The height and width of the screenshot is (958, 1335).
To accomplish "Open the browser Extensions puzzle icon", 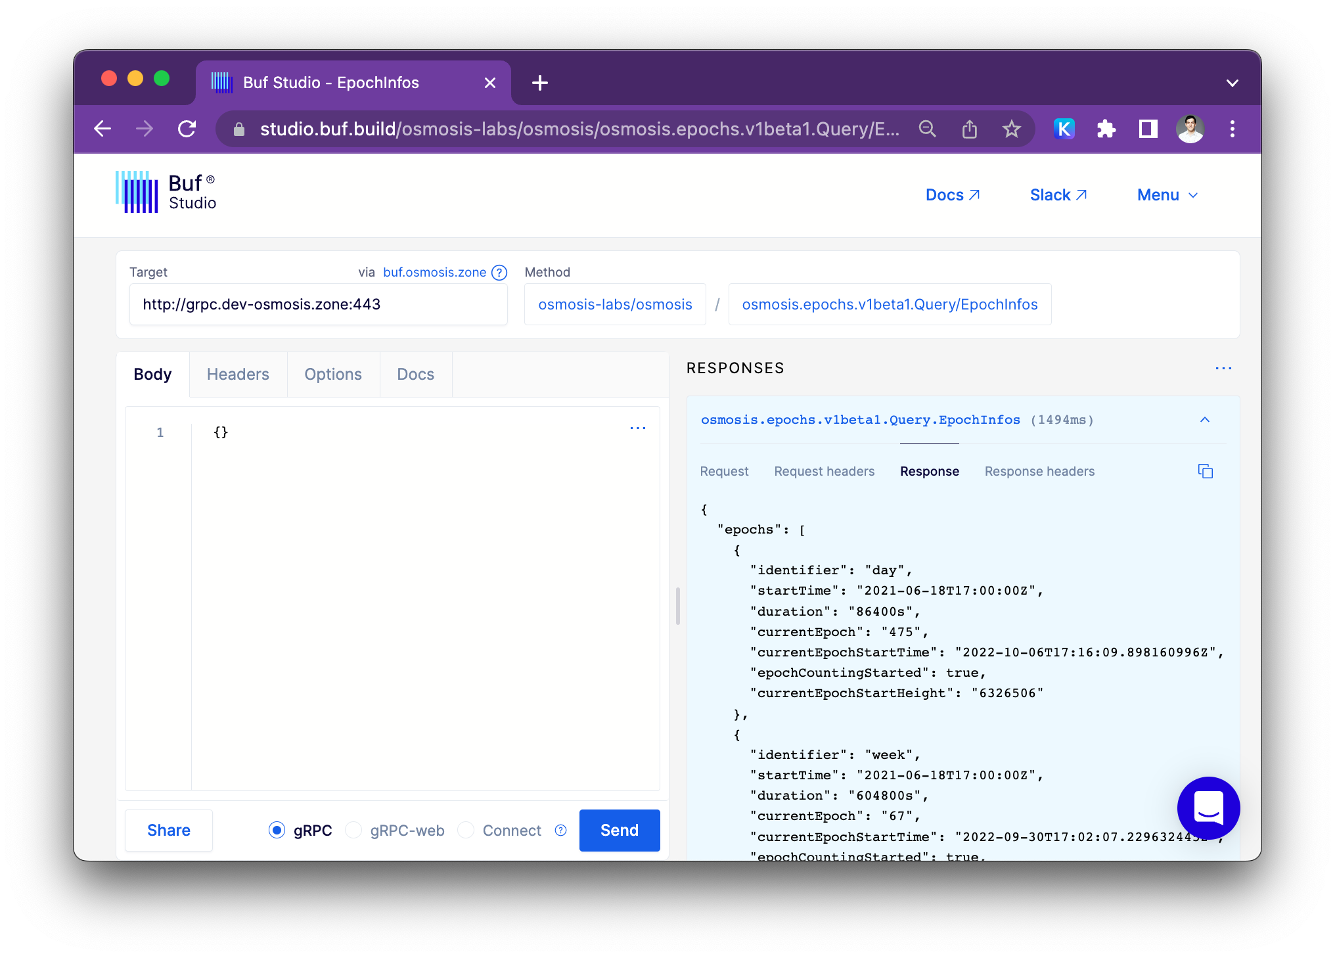I will point(1106,129).
